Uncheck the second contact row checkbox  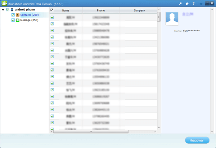pos(52,24)
